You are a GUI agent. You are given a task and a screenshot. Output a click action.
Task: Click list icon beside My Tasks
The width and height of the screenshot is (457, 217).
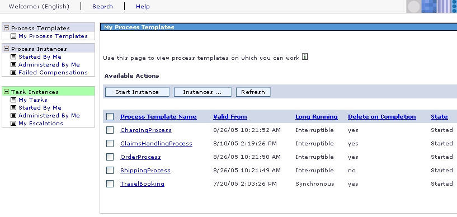(13, 100)
